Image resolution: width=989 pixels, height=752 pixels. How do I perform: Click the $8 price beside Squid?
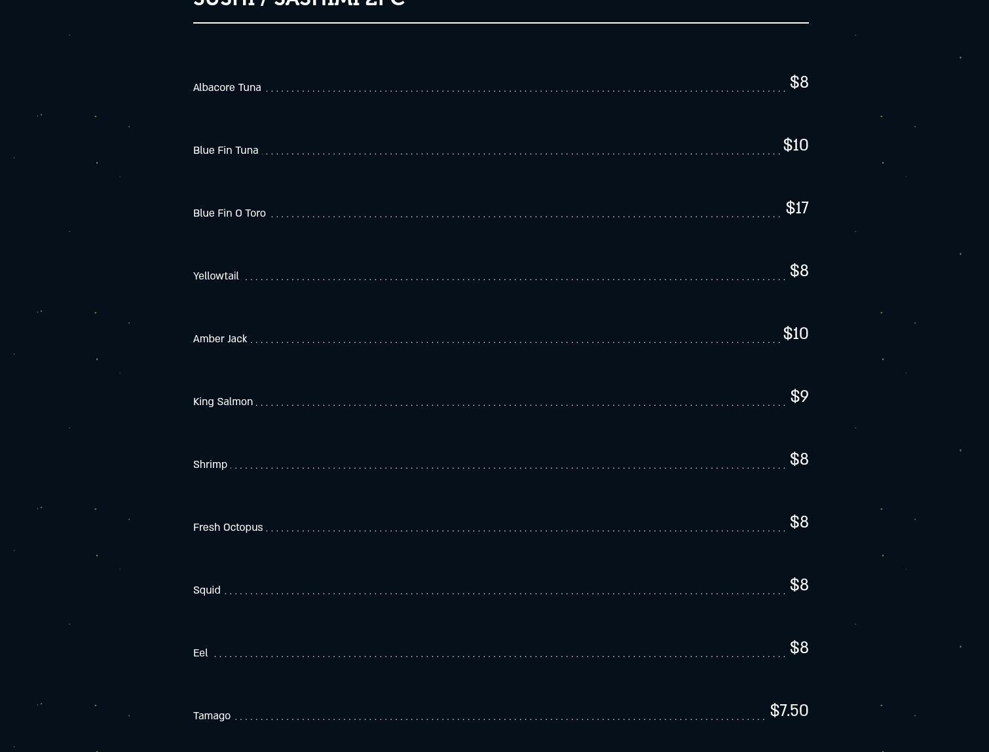coord(799,584)
